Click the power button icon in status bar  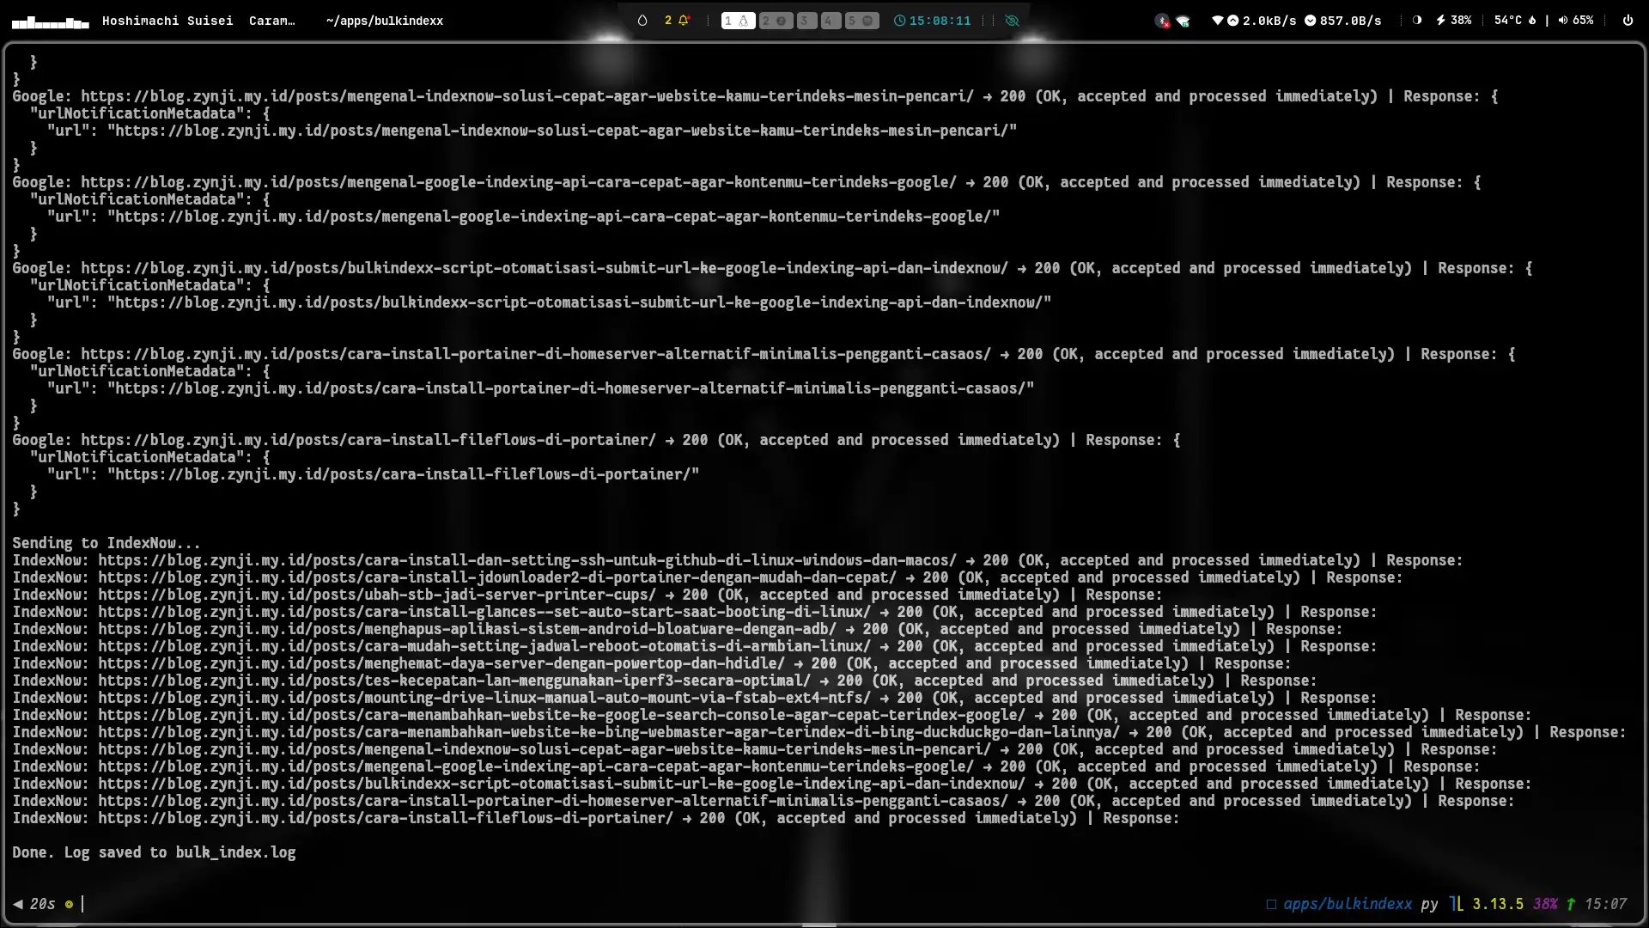pyautogui.click(x=1628, y=20)
